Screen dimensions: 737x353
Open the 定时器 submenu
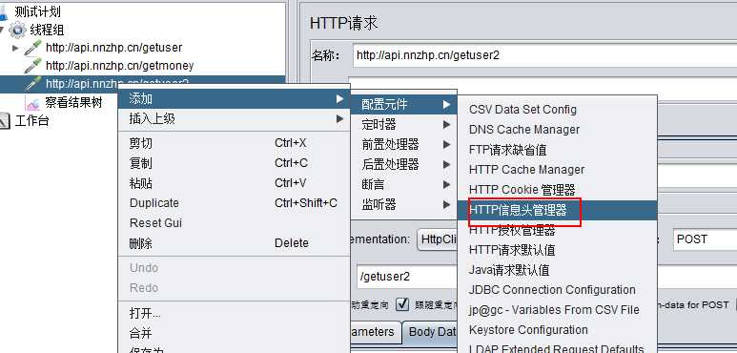click(x=403, y=125)
